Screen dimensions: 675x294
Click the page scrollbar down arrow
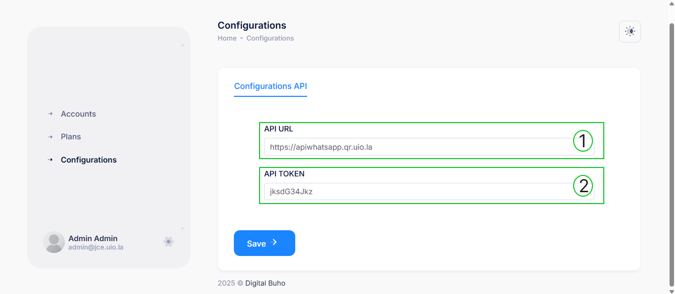pos(671,291)
